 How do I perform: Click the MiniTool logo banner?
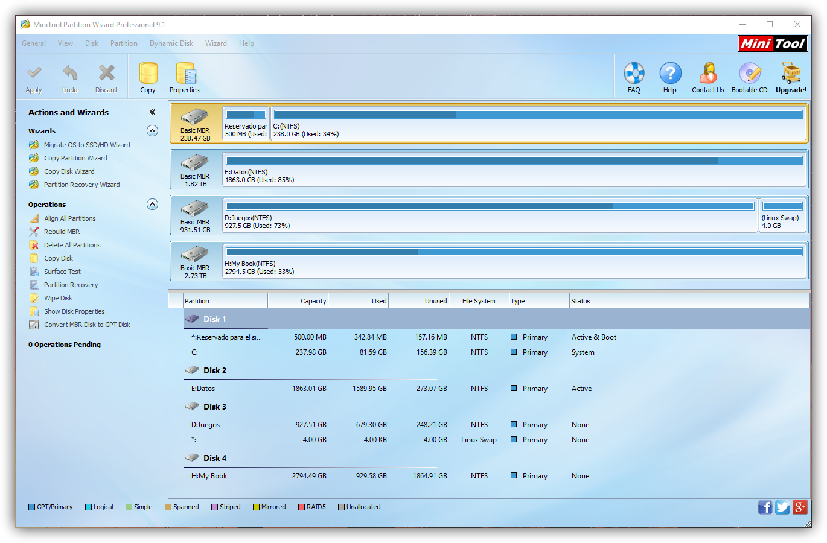tap(773, 43)
